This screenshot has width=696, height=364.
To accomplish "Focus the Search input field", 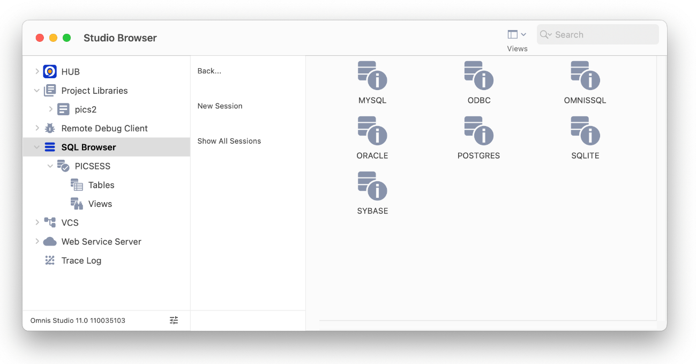I will [598, 34].
